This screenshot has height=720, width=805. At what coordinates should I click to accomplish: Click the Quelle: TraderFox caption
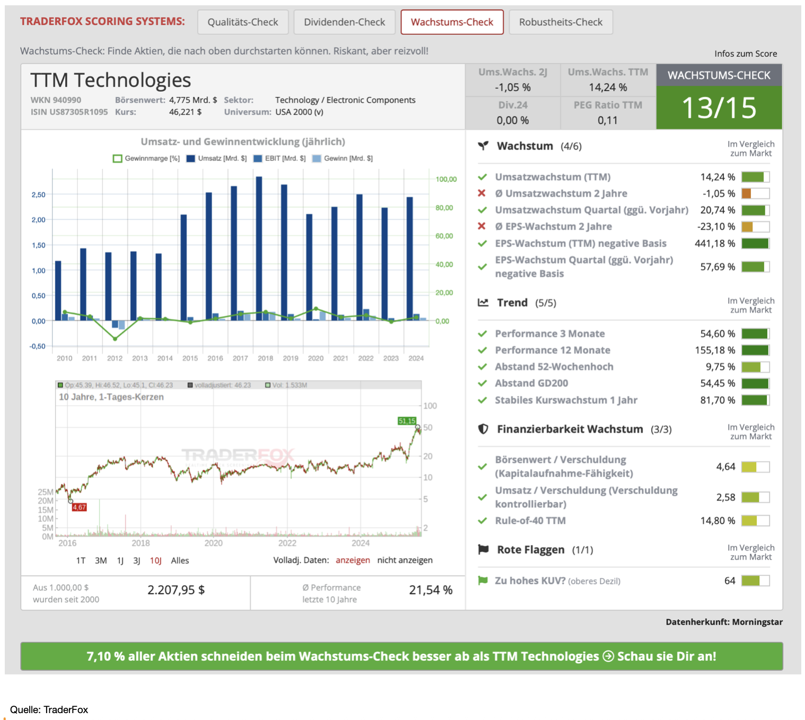pos(49,709)
